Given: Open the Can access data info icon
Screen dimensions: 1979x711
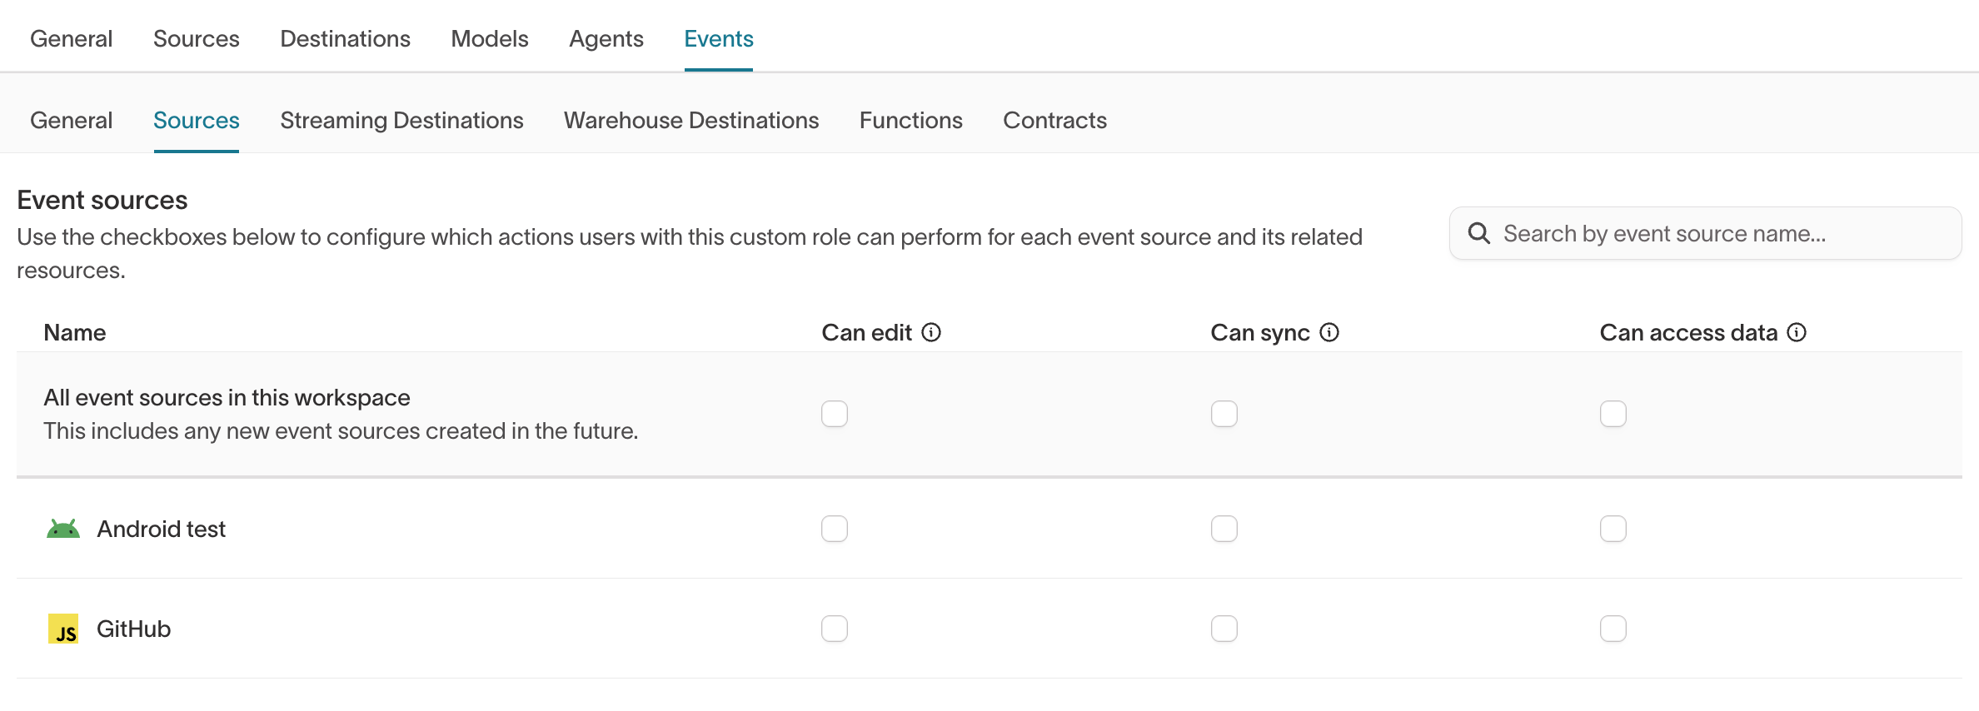Looking at the screenshot, I should (x=1797, y=332).
